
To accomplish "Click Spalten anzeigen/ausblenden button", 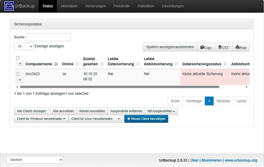I will pyautogui.click(x=170, y=47).
